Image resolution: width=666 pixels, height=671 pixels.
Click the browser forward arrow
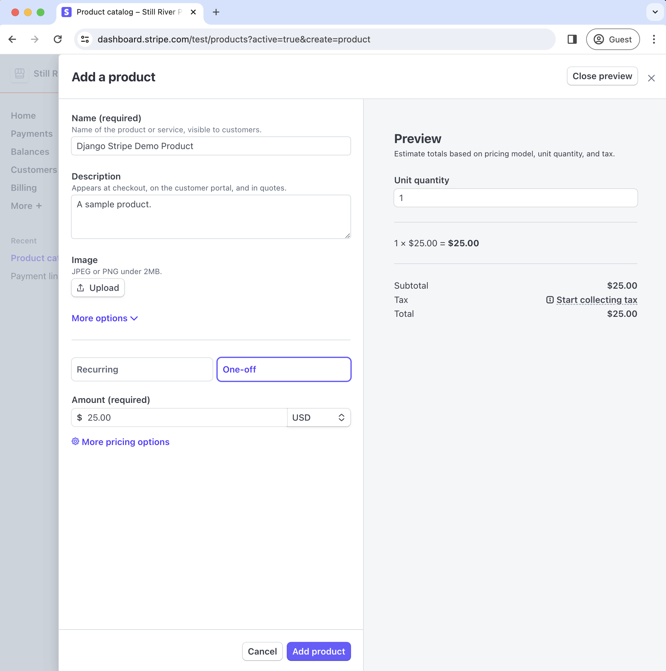point(35,39)
